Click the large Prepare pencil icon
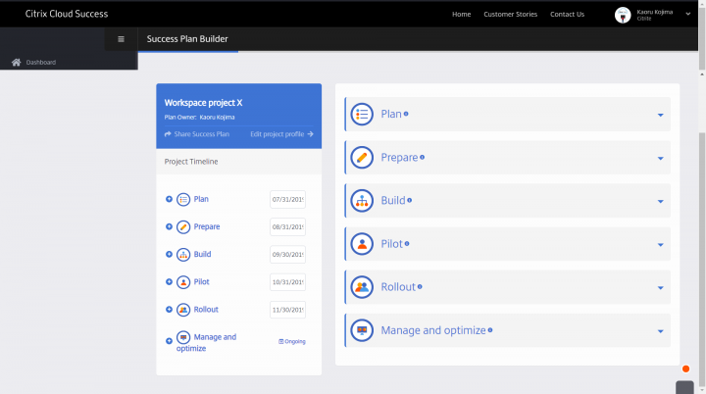Screen dimensions: 706x394 362,158
